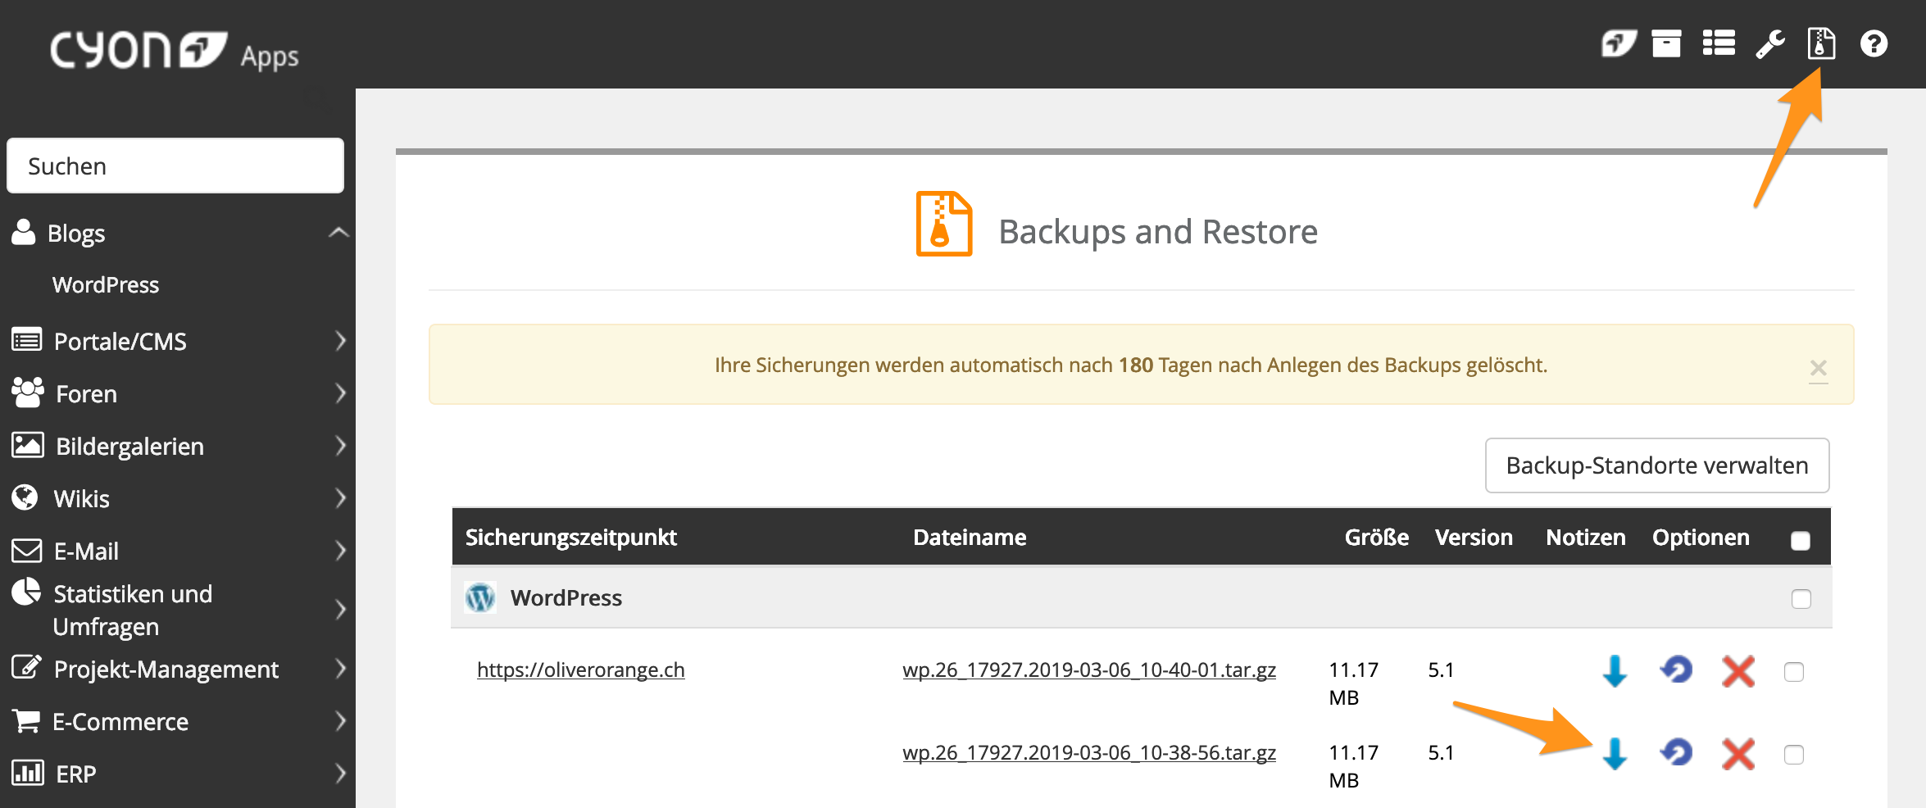Open the cyon home icon in top bar
The width and height of the screenshot is (1926, 808).
(1619, 43)
